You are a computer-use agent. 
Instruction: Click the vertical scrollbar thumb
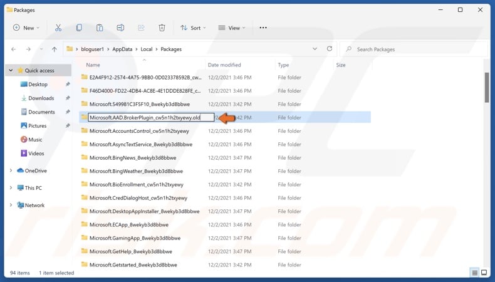coord(487,88)
